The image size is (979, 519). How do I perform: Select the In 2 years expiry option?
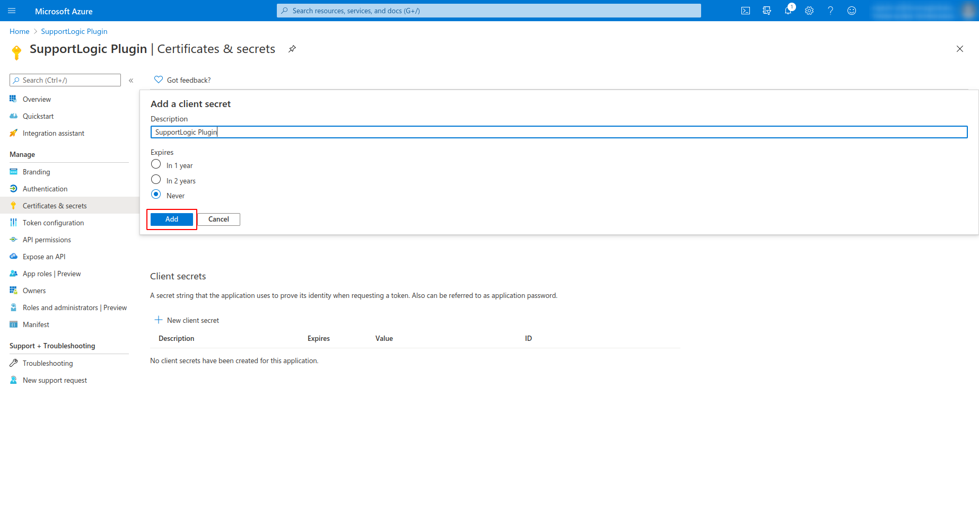[156, 179]
